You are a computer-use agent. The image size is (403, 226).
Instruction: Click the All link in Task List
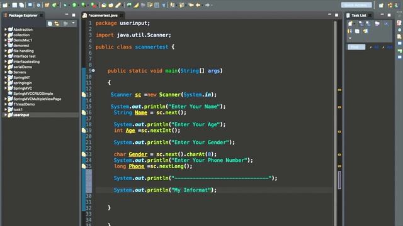pyautogui.click(x=377, y=47)
